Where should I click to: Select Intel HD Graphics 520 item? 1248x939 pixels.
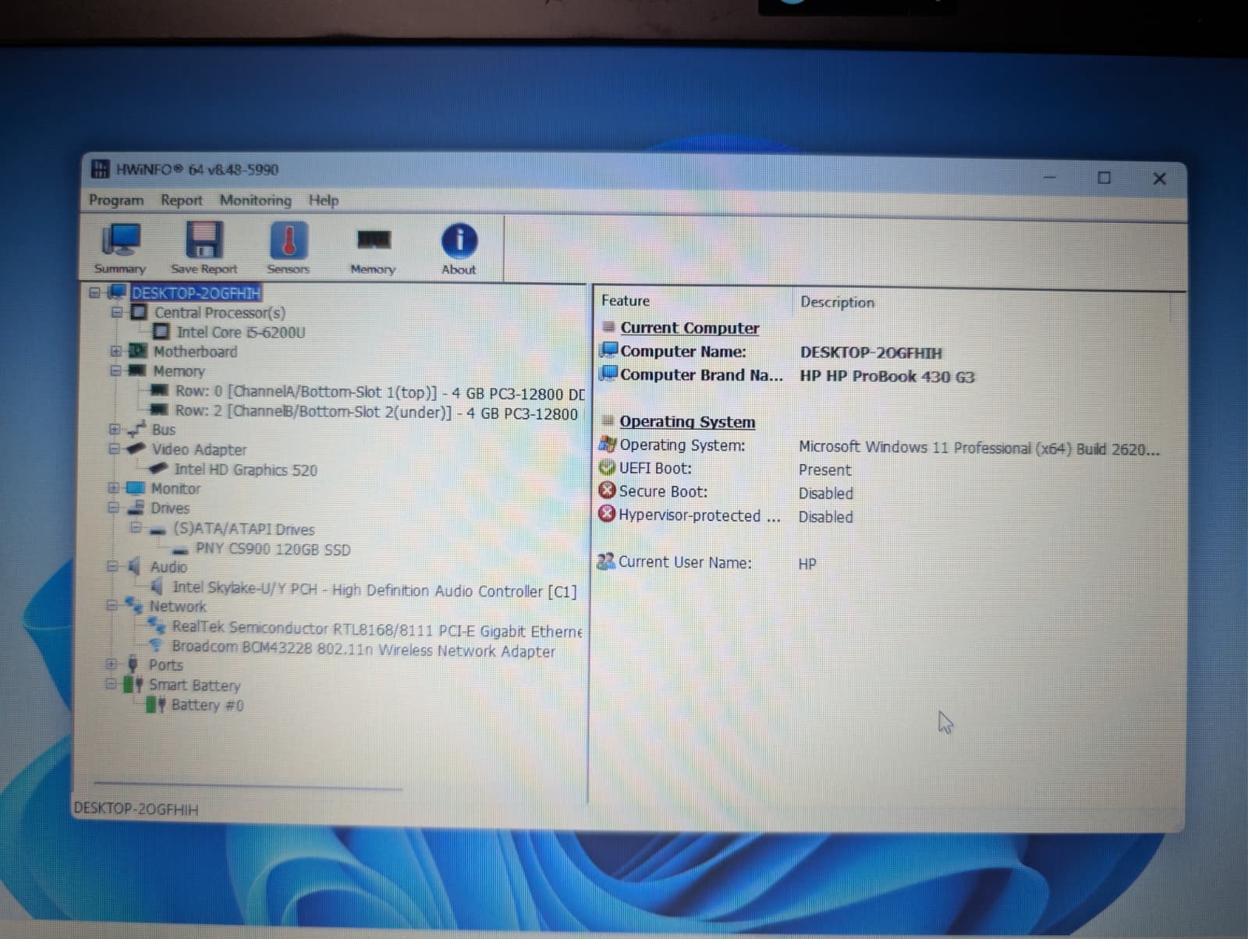click(246, 469)
